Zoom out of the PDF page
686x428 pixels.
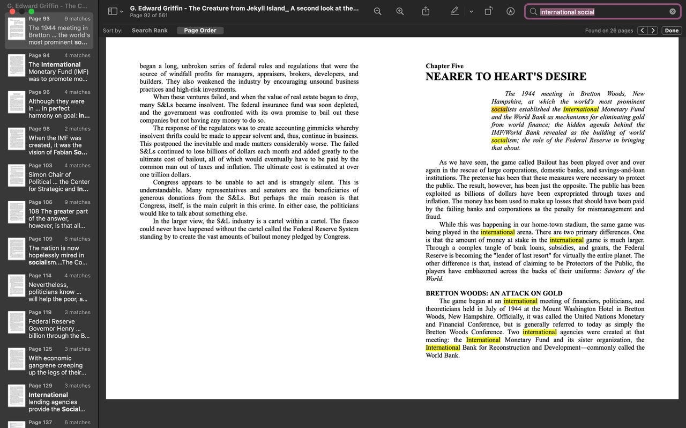[378, 11]
